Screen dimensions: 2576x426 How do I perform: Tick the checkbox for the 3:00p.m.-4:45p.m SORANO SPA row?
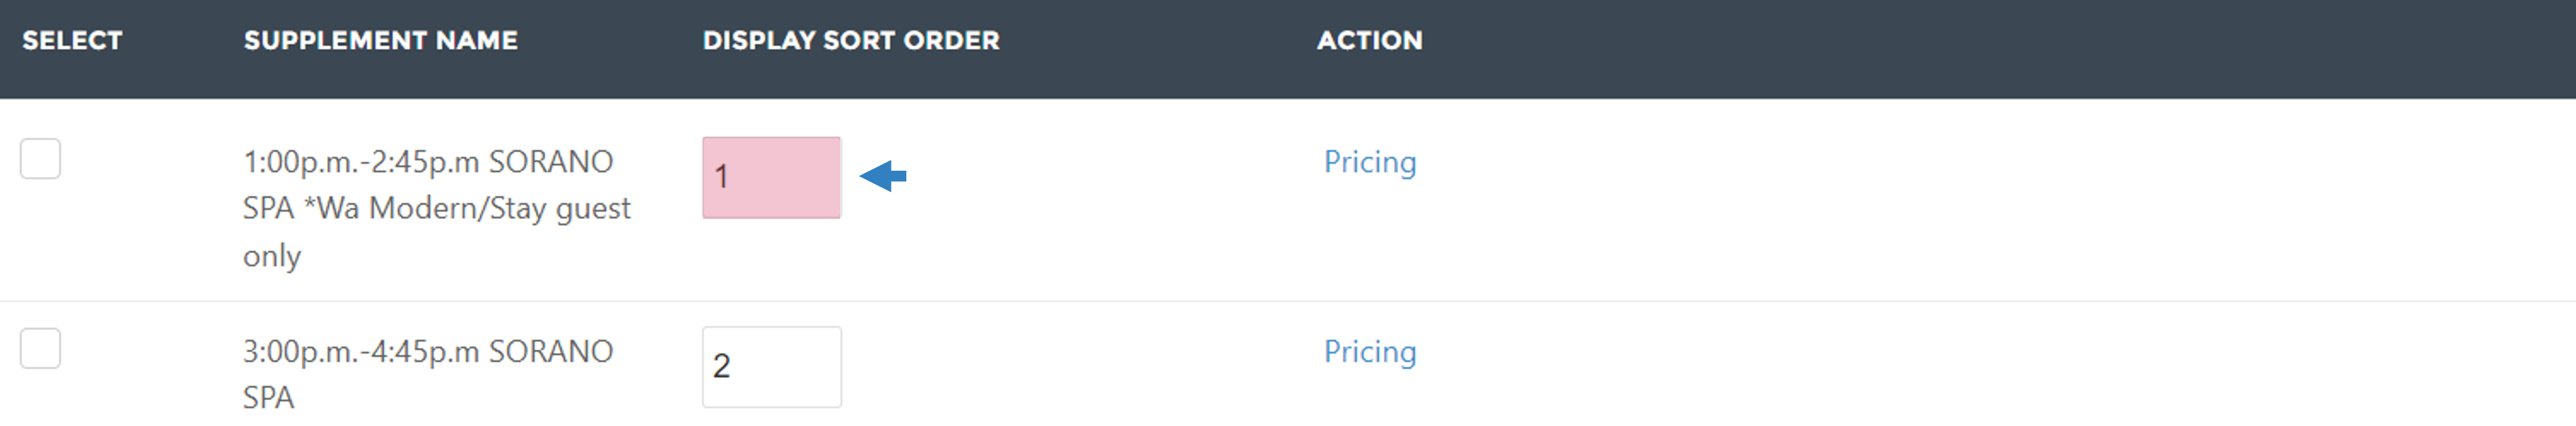pos(41,348)
